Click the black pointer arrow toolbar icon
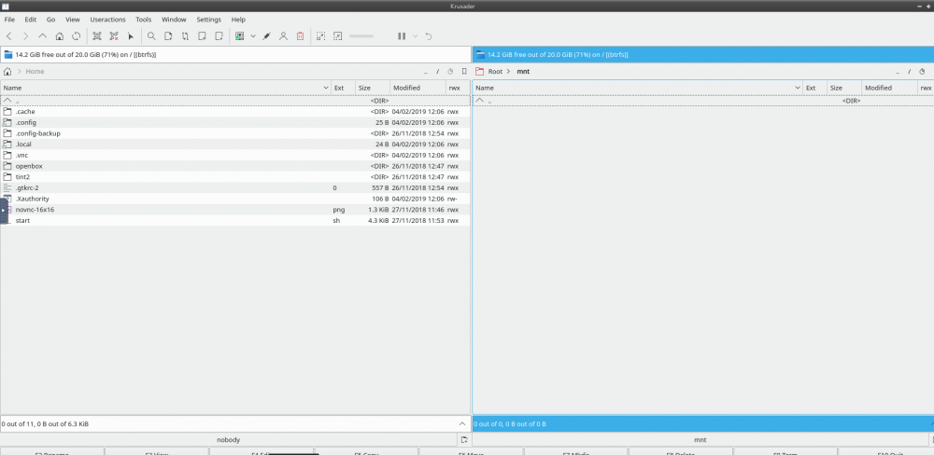This screenshot has width=934, height=455. (131, 36)
